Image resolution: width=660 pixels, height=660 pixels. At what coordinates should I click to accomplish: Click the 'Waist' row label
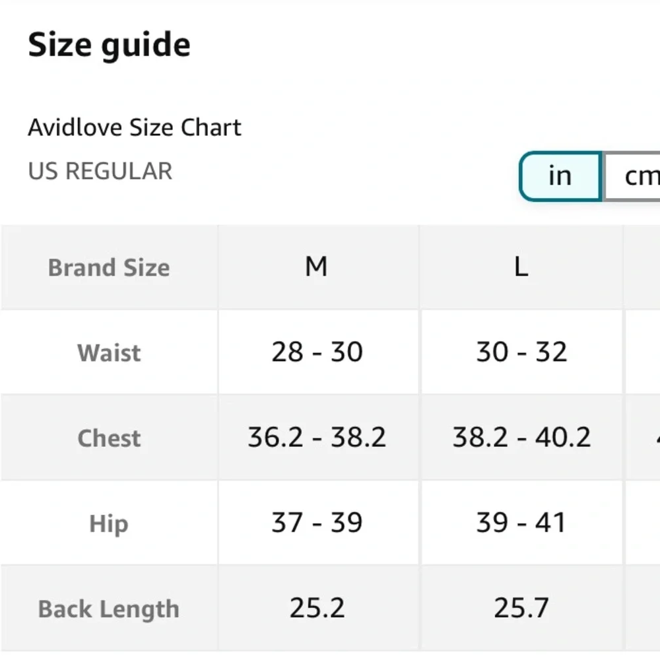109,352
